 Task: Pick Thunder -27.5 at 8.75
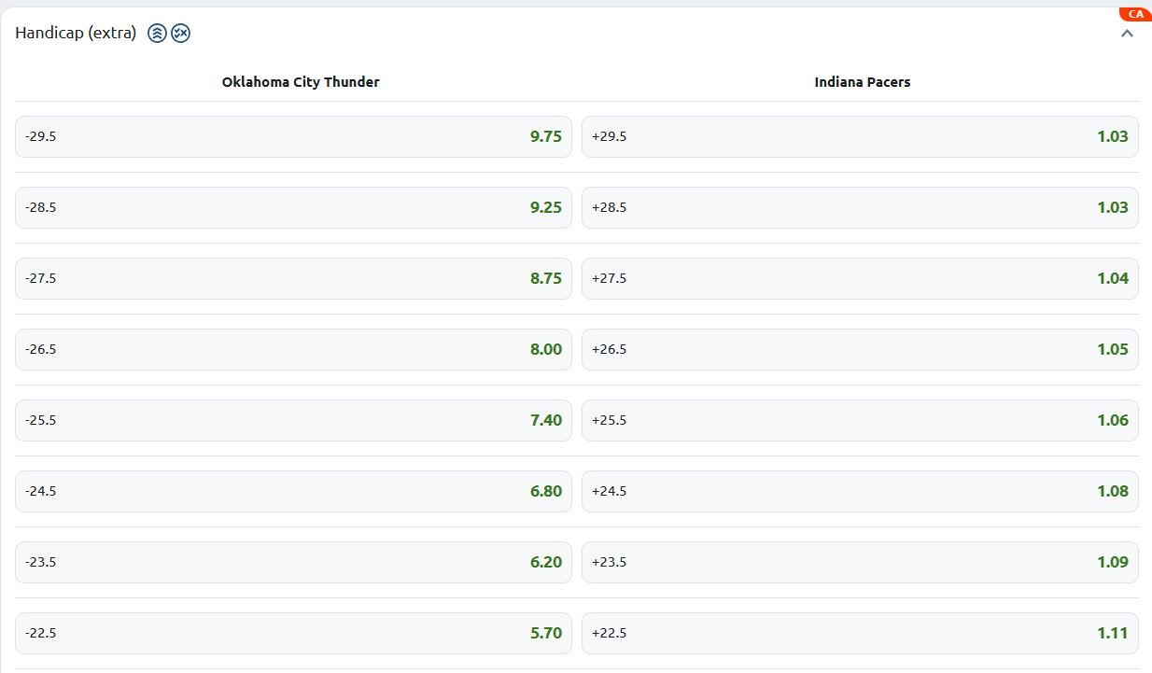tap(293, 278)
